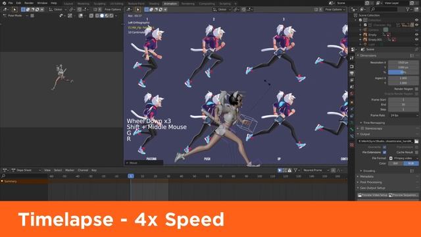
Task: Open the Help menu
Action: pos(54,3)
